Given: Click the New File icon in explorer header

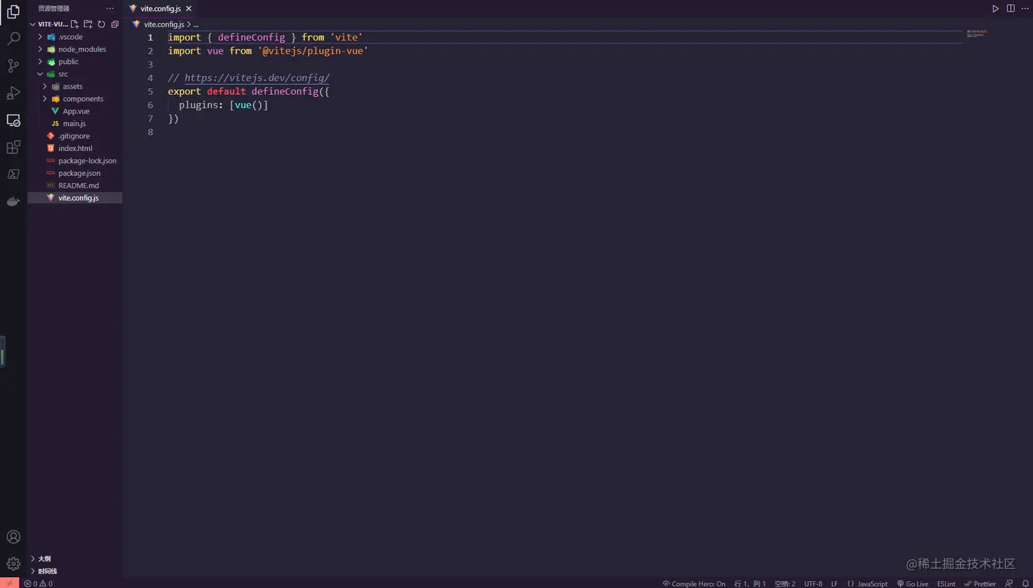Looking at the screenshot, I should (x=75, y=24).
